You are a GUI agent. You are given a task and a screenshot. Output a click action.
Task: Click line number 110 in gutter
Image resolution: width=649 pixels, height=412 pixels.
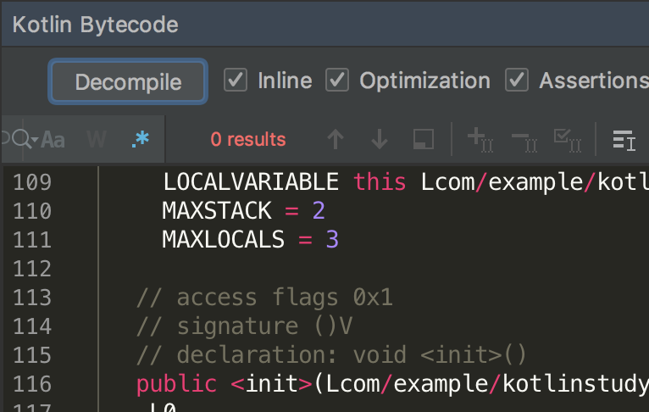click(32, 211)
